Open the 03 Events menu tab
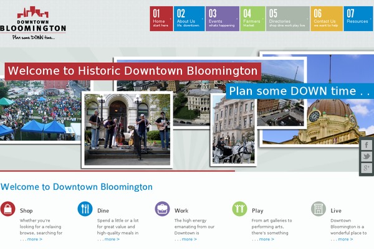 (223, 19)
